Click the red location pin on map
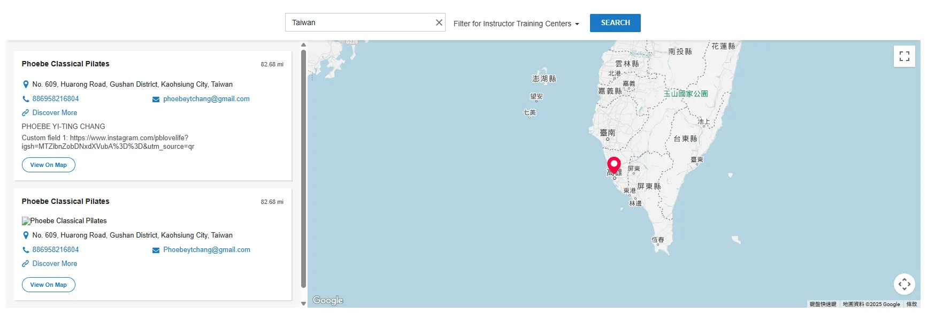935x320 pixels. [x=614, y=164]
